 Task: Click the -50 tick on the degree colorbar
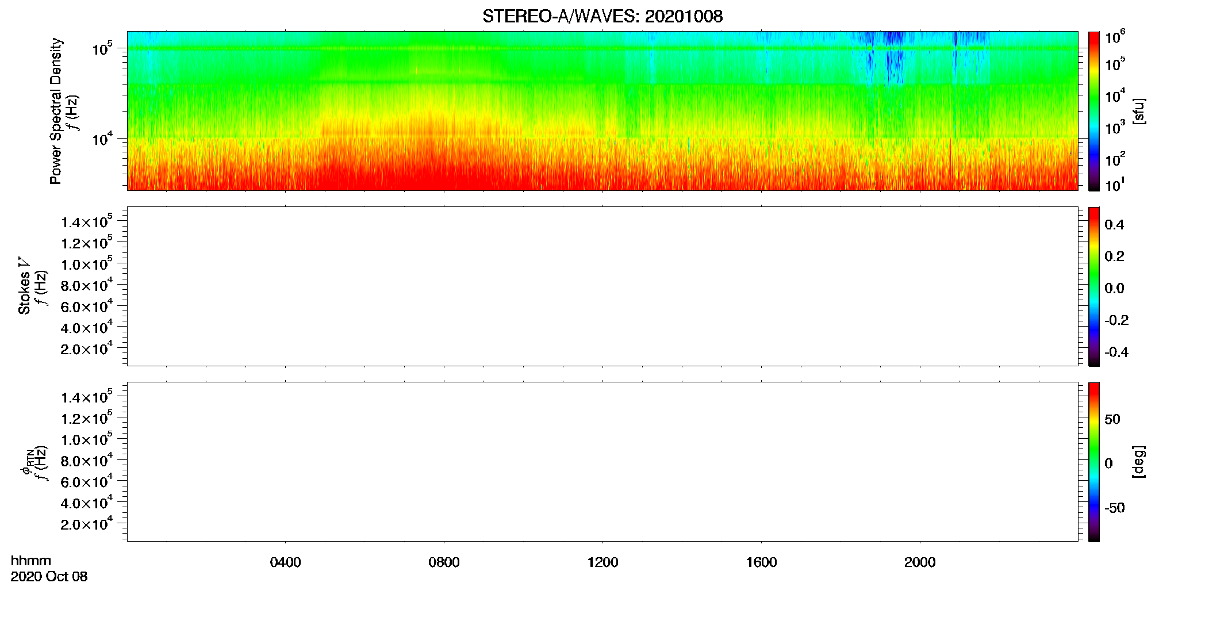click(1115, 508)
